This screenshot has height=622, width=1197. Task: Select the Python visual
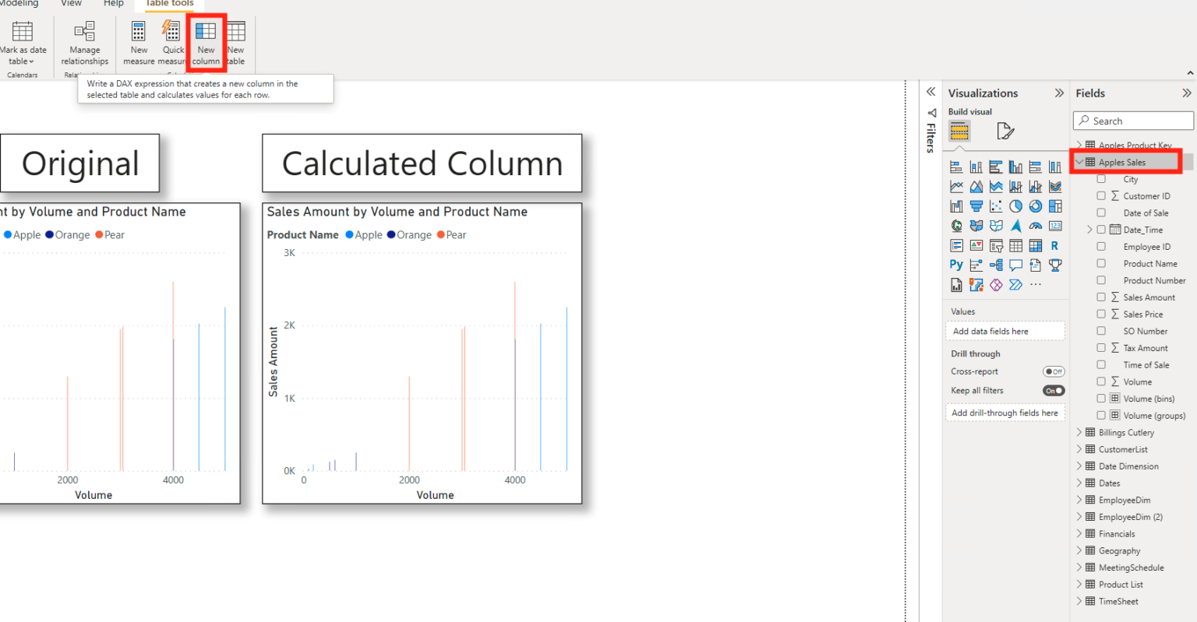click(x=955, y=264)
